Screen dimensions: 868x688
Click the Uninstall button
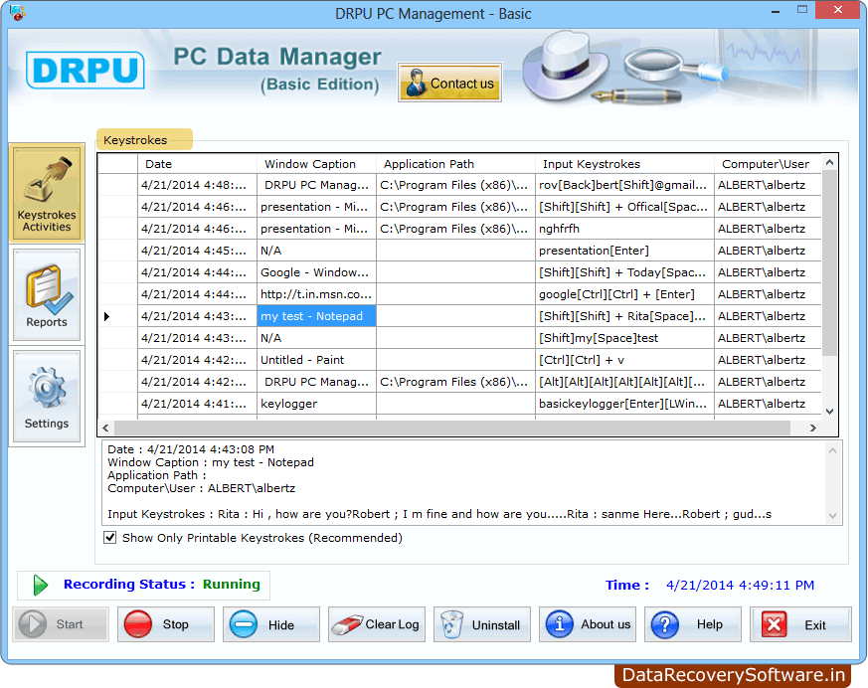pos(482,624)
